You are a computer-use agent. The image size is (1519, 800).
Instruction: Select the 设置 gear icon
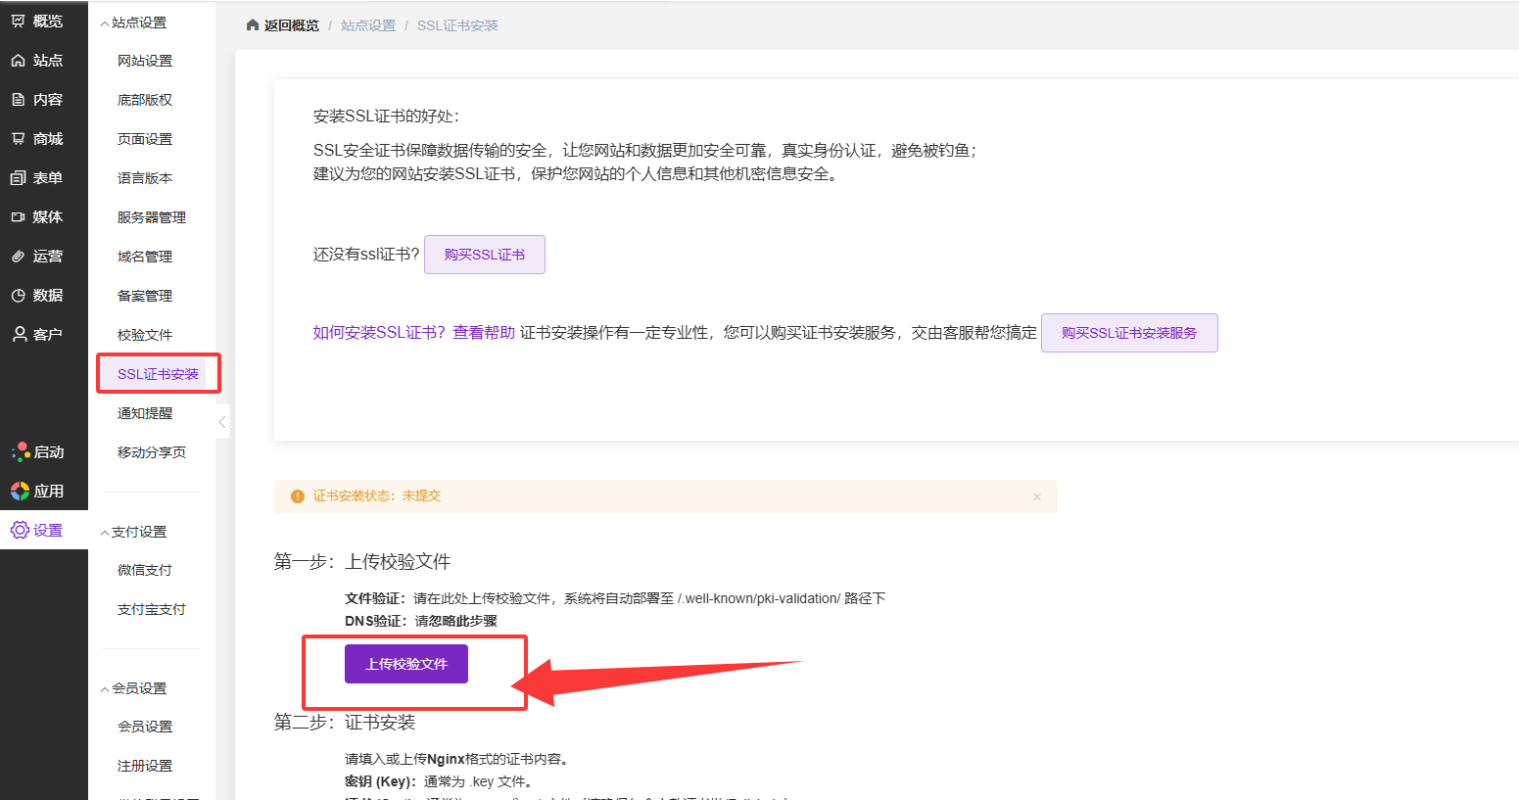(x=20, y=530)
